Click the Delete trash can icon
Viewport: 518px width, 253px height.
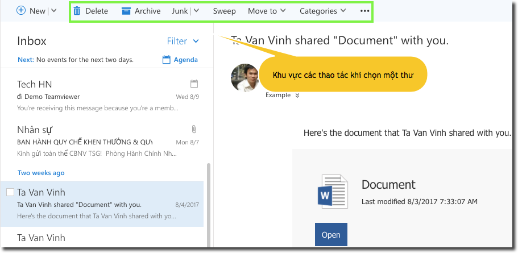(77, 11)
